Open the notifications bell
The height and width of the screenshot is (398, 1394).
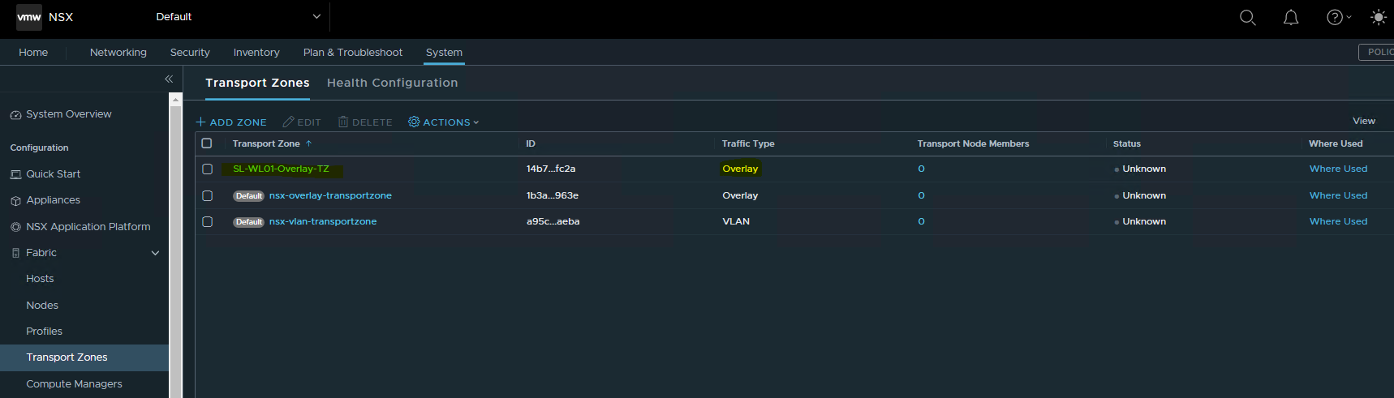pyautogui.click(x=1291, y=17)
